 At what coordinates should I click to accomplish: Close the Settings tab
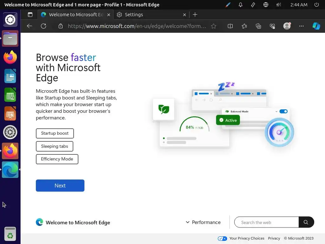pos(184,15)
